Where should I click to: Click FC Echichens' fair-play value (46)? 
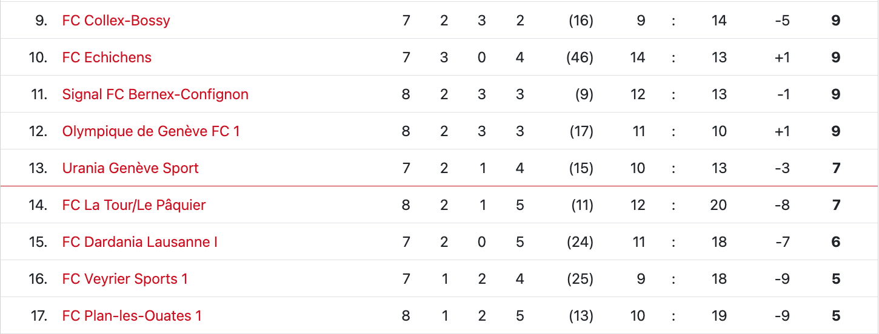click(580, 57)
